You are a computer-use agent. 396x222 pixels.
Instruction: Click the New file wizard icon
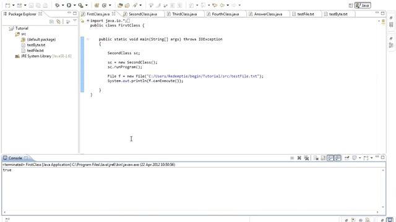8,5
